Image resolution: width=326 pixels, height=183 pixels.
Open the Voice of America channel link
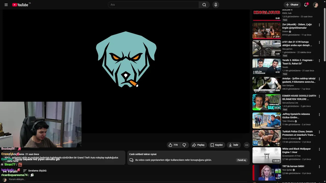click(x=290, y=139)
